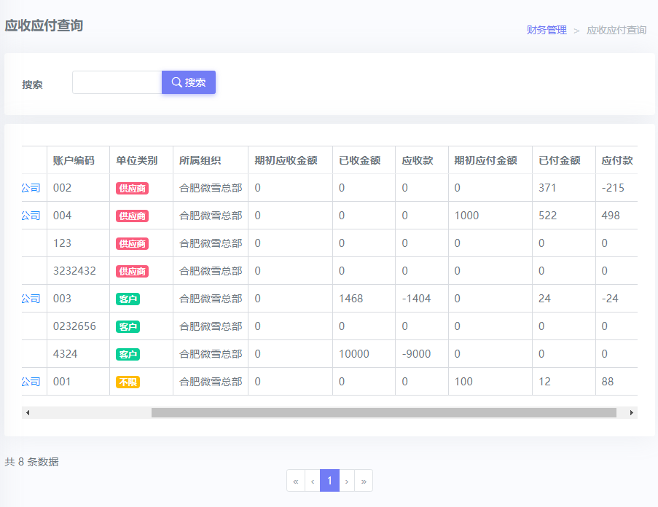Open 公司 link in row 001
This screenshot has width=658, height=507.
click(31, 382)
